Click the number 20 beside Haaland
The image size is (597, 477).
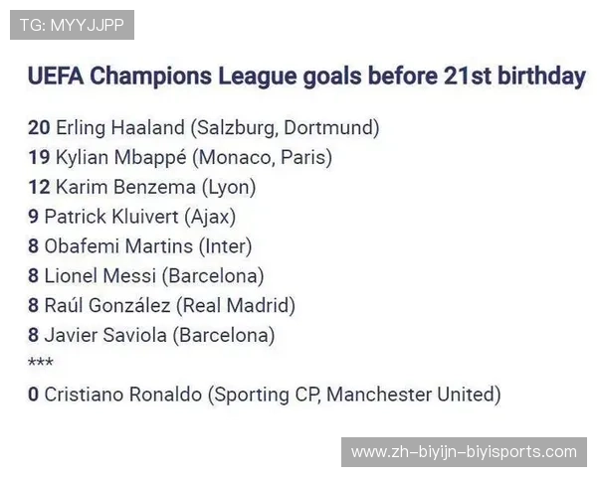(39, 127)
